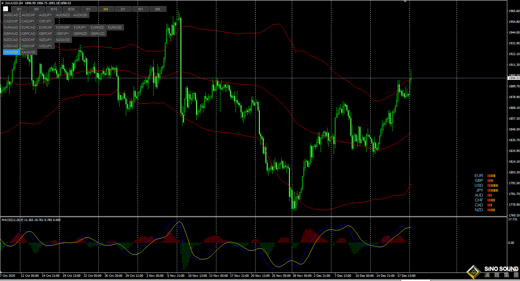The image size is (520, 281).
Task: Select the NZDUSD pair button
Action: pyautogui.click(x=63, y=40)
